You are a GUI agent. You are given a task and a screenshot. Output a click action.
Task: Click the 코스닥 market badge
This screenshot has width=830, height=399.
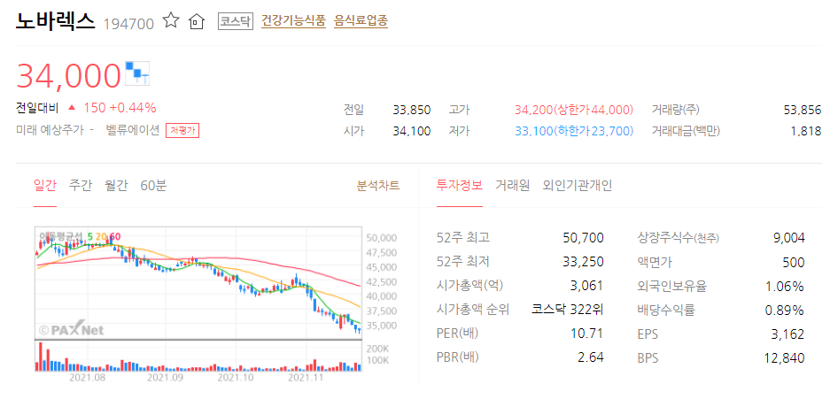click(x=237, y=21)
